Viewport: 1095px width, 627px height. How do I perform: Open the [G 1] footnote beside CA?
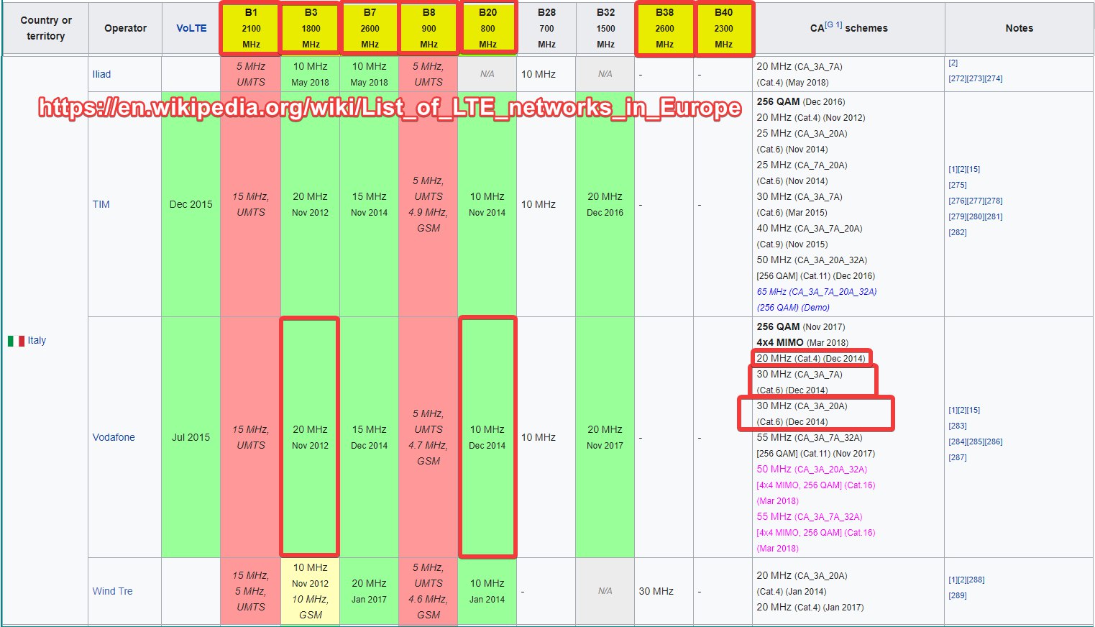(834, 24)
